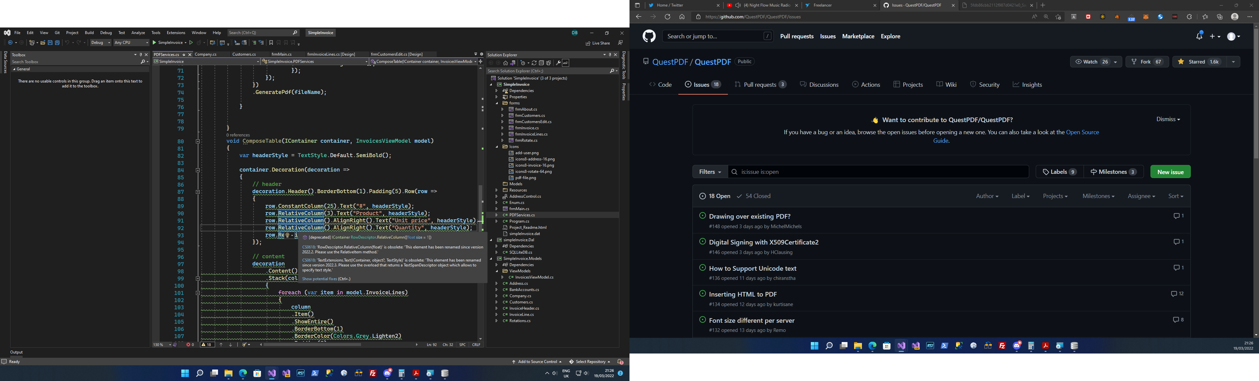Click the Solution Explorer Home icon

[505, 63]
